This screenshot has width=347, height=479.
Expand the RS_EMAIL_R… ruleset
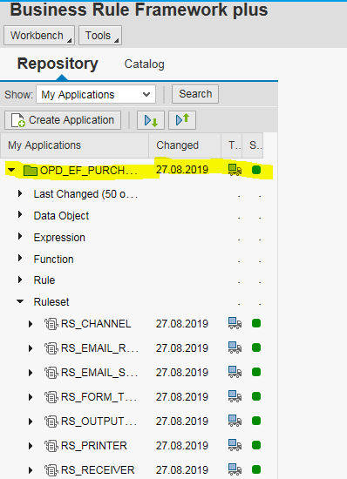tap(31, 348)
